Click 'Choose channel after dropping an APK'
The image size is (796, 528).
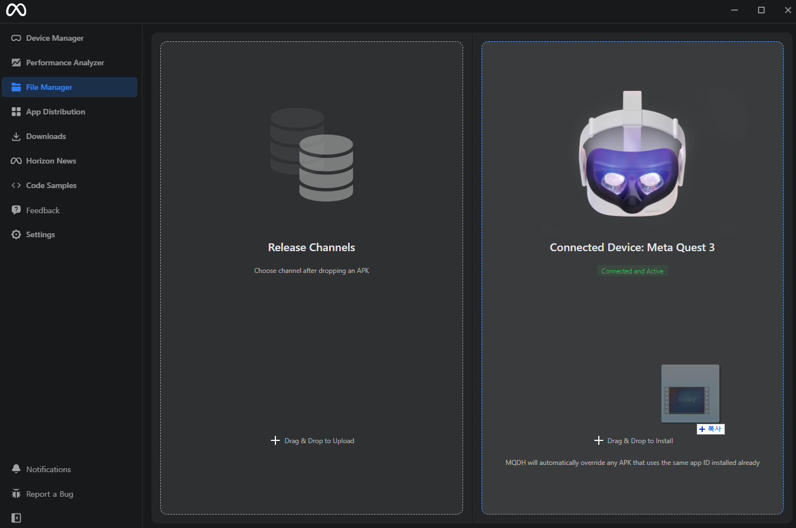(x=312, y=271)
